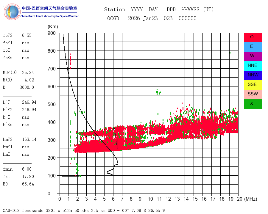
Task: Select the green X legend swatch
Action: coord(253,104)
